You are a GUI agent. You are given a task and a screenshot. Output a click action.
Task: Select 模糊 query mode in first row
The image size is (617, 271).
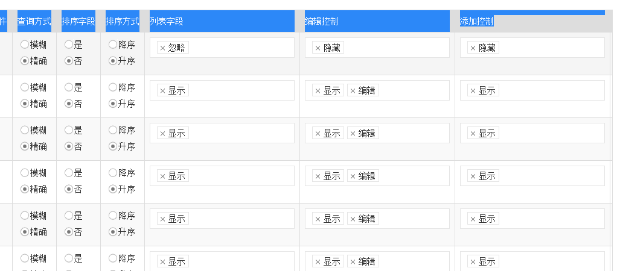click(x=25, y=45)
